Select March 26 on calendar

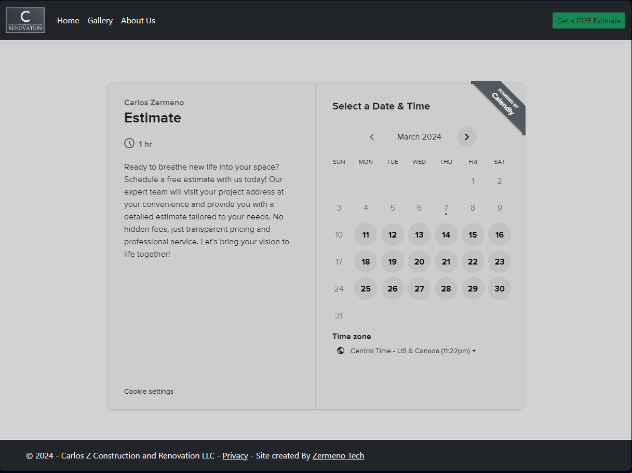(x=393, y=289)
